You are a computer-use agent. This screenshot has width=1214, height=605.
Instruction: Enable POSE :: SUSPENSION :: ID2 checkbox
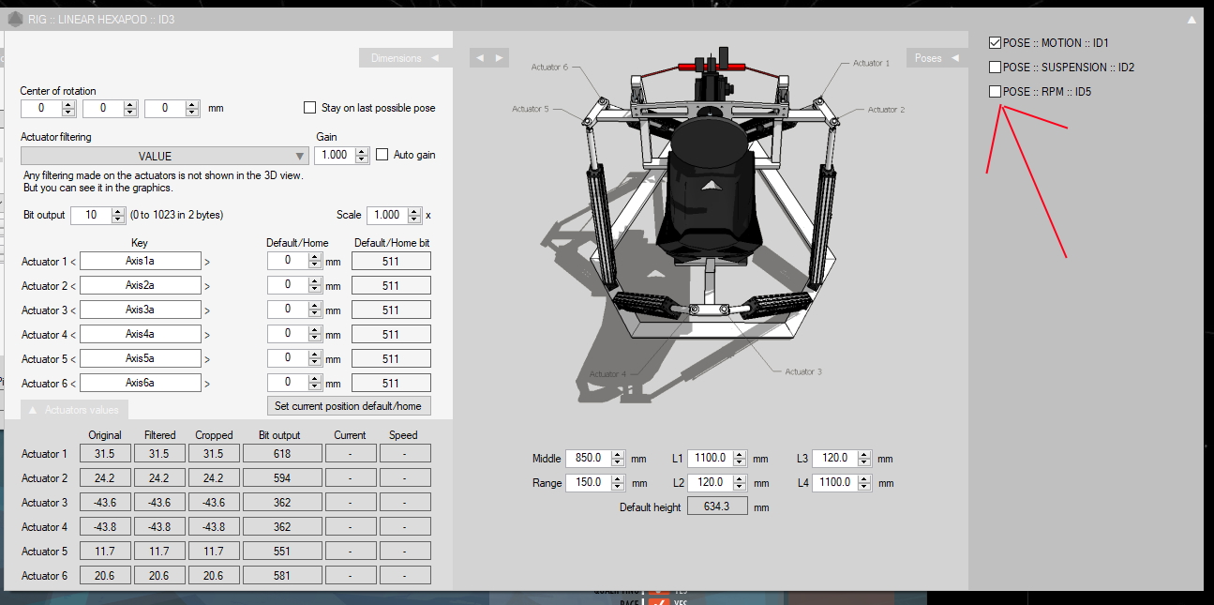tap(995, 68)
